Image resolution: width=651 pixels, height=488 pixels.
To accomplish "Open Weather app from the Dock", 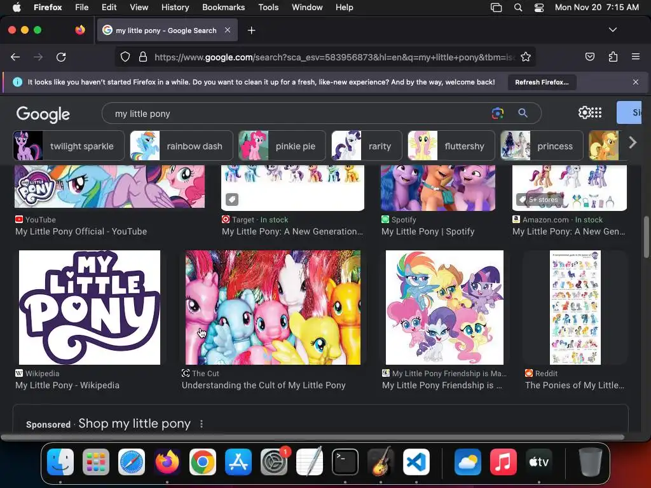I will [467, 461].
